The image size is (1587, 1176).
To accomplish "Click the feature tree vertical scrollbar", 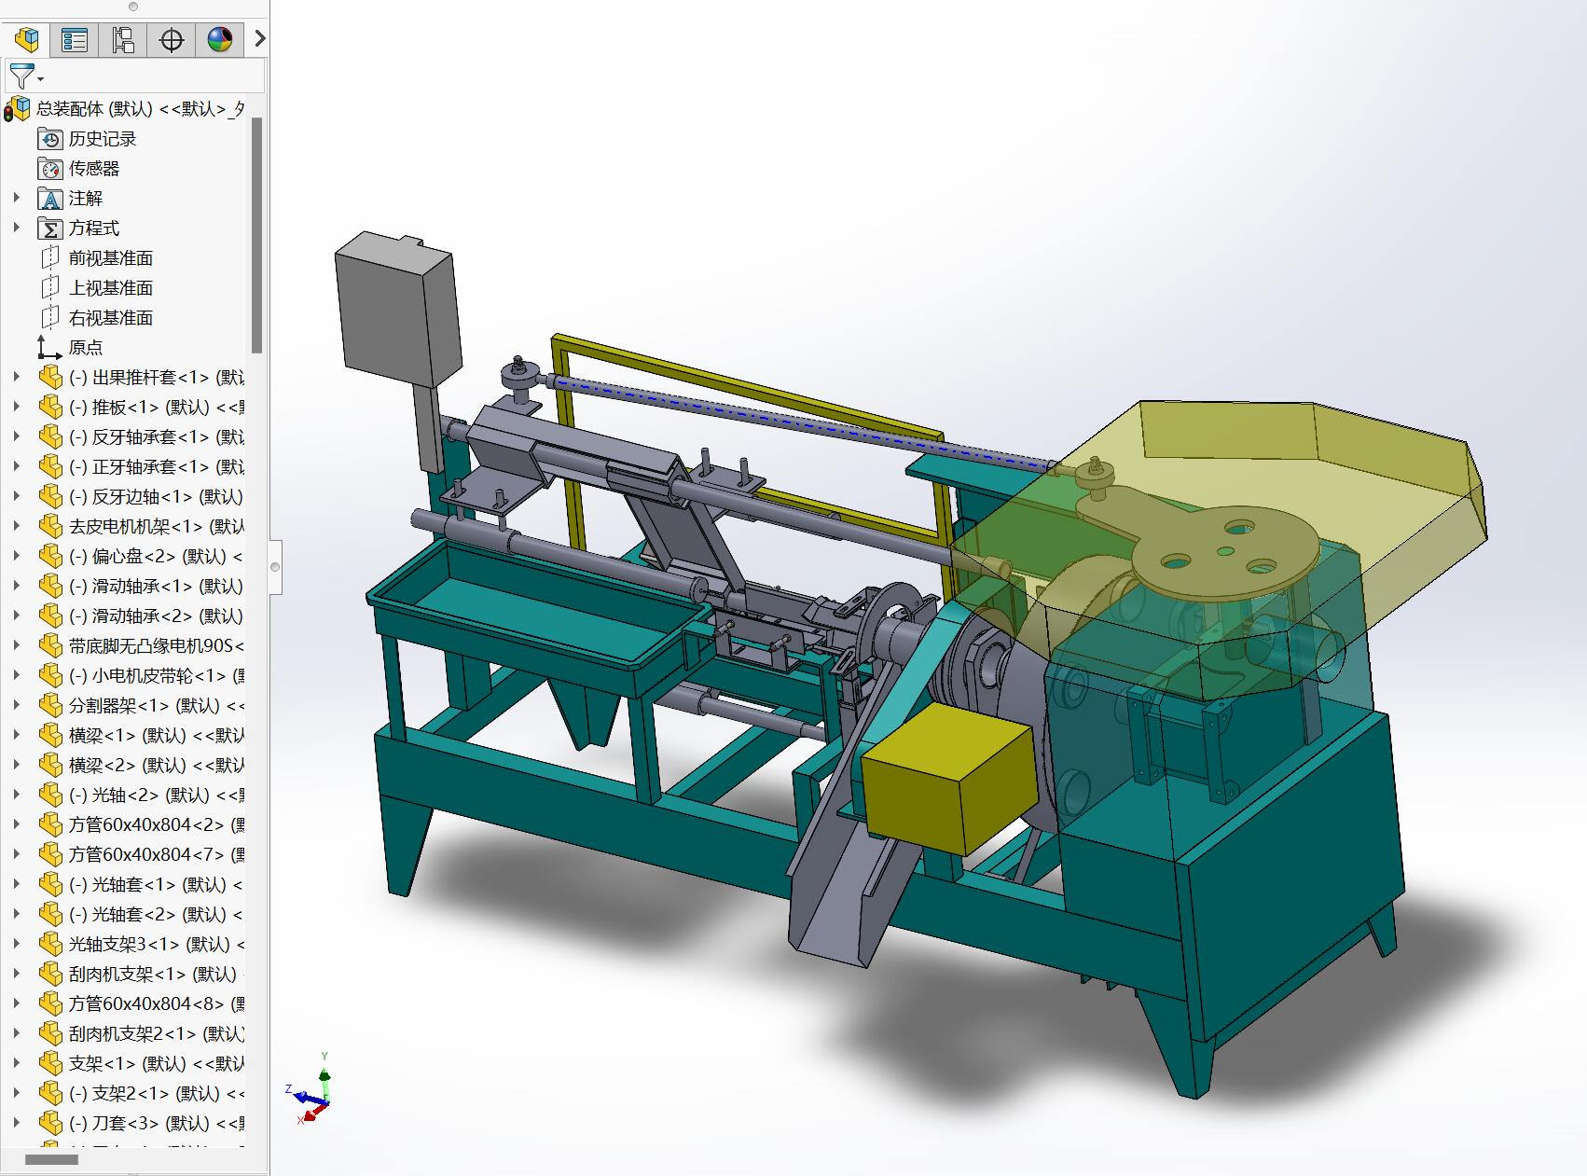I will pyautogui.click(x=257, y=233).
